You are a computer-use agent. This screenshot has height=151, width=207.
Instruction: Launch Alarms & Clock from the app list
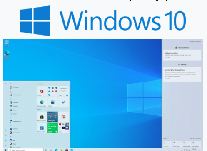[15, 95]
